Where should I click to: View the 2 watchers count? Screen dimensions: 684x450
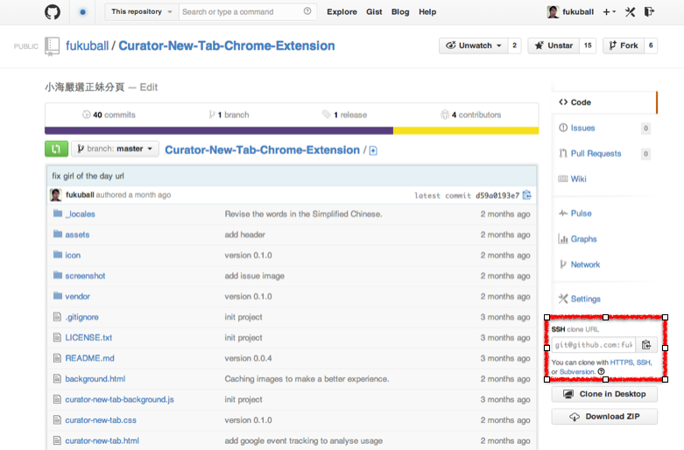click(x=515, y=46)
